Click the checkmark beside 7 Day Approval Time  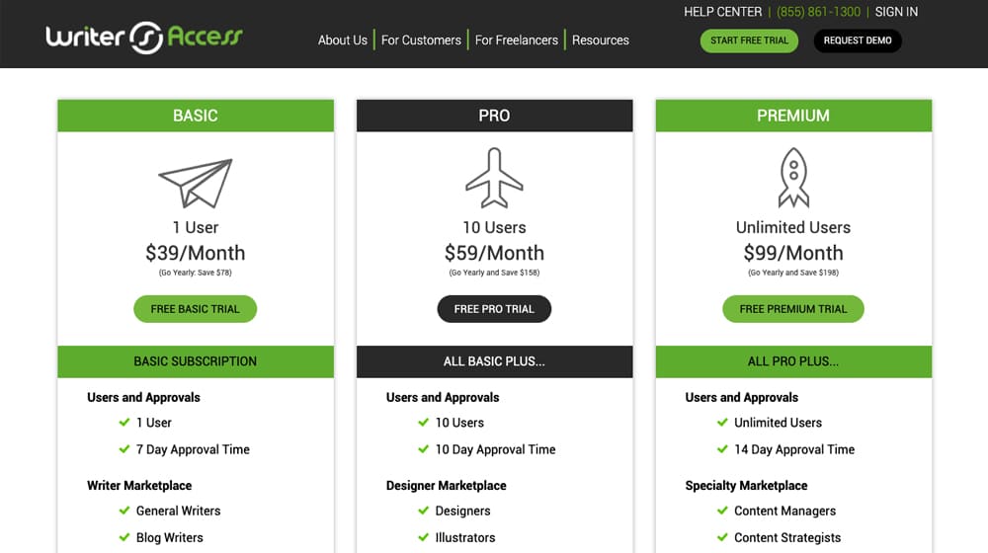click(124, 449)
